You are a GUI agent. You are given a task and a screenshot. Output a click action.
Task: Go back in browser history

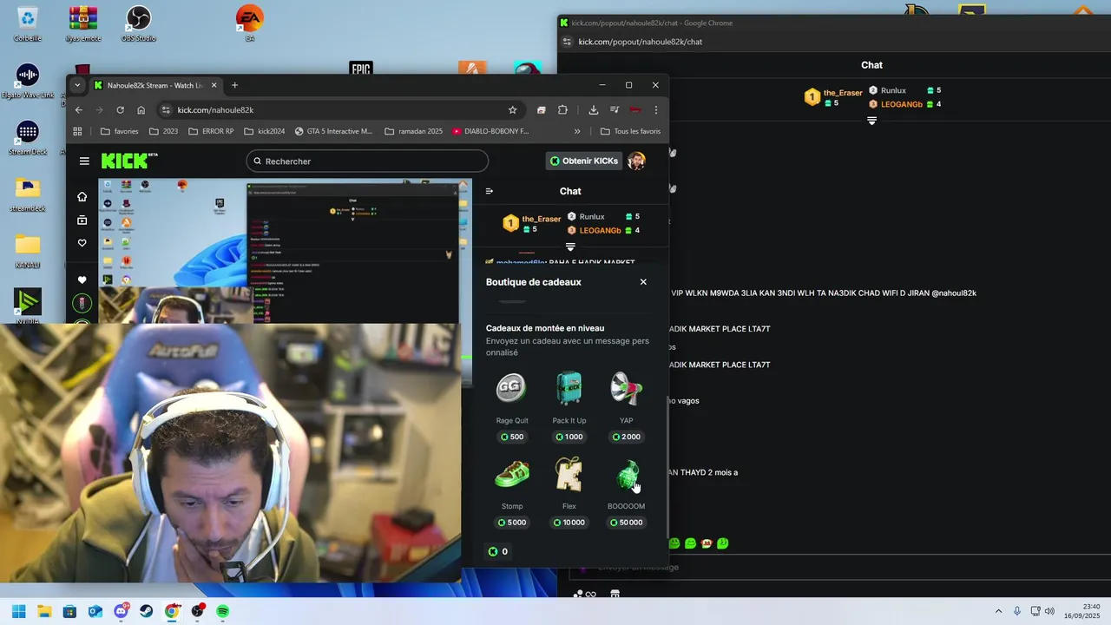coord(78,110)
